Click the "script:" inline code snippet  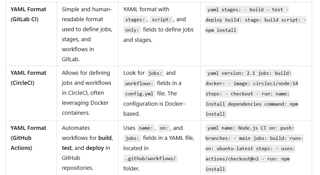(x=162, y=20)
